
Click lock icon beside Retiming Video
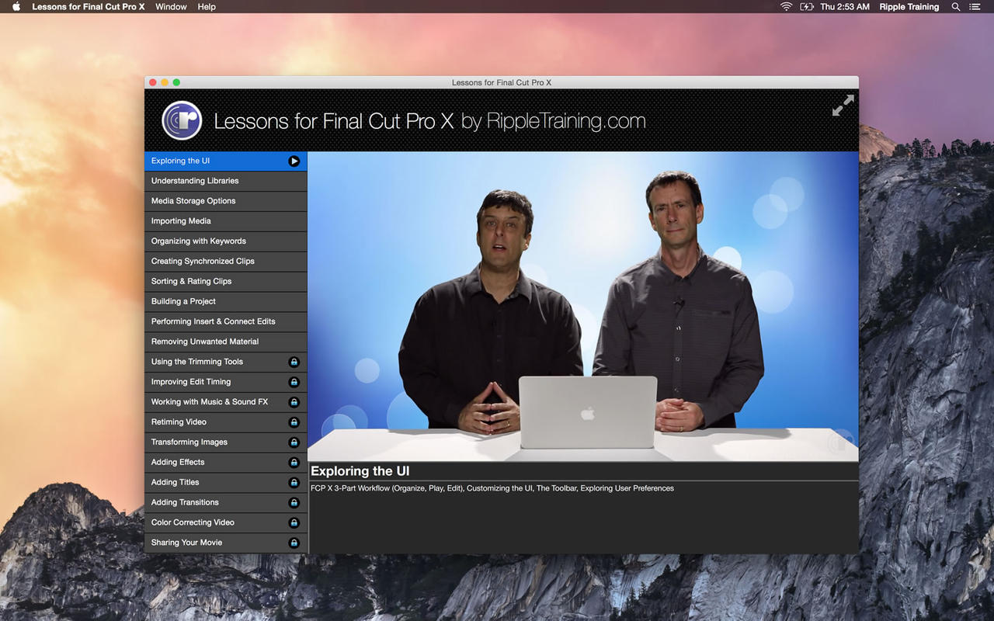click(294, 422)
